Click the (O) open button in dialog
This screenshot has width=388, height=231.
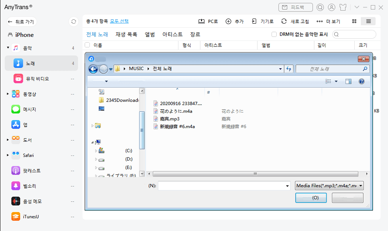pos(311,198)
